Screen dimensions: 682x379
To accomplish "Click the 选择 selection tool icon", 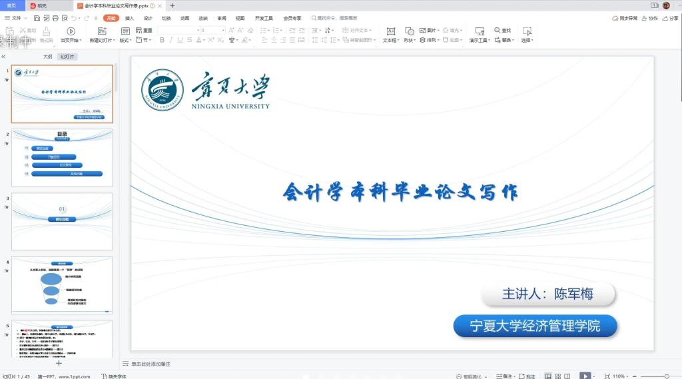I will (527, 31).
